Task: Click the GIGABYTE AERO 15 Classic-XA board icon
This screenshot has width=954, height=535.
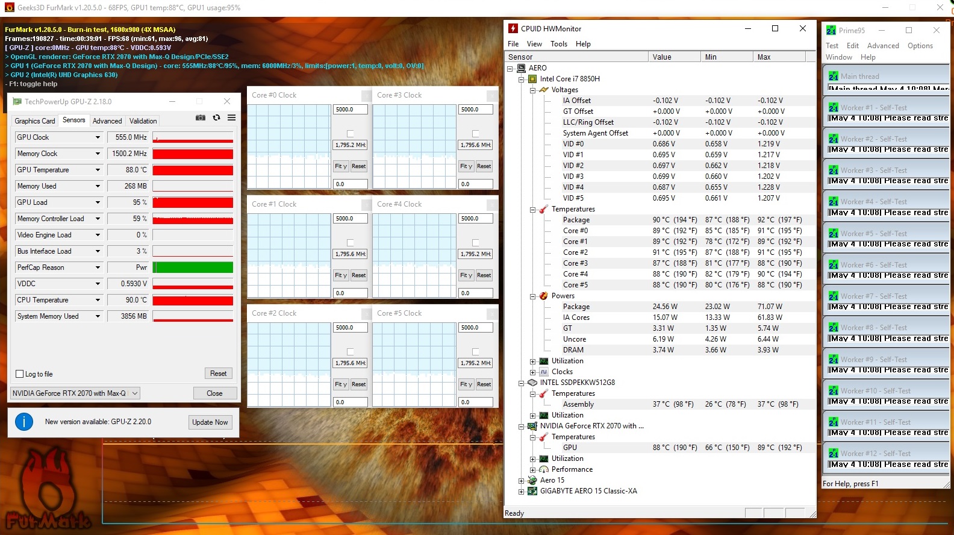Action: click(532, 491)
